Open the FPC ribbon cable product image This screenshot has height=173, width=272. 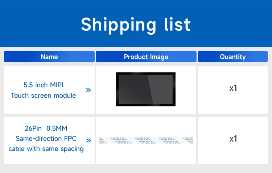(146, 140)
